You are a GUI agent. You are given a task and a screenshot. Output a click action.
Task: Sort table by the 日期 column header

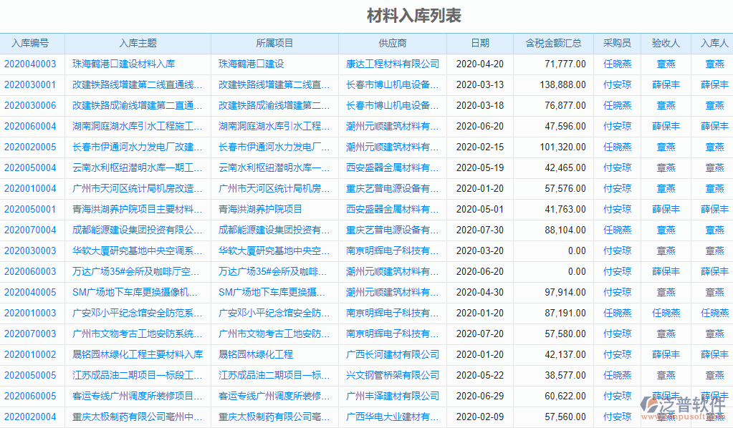point(479,43)
